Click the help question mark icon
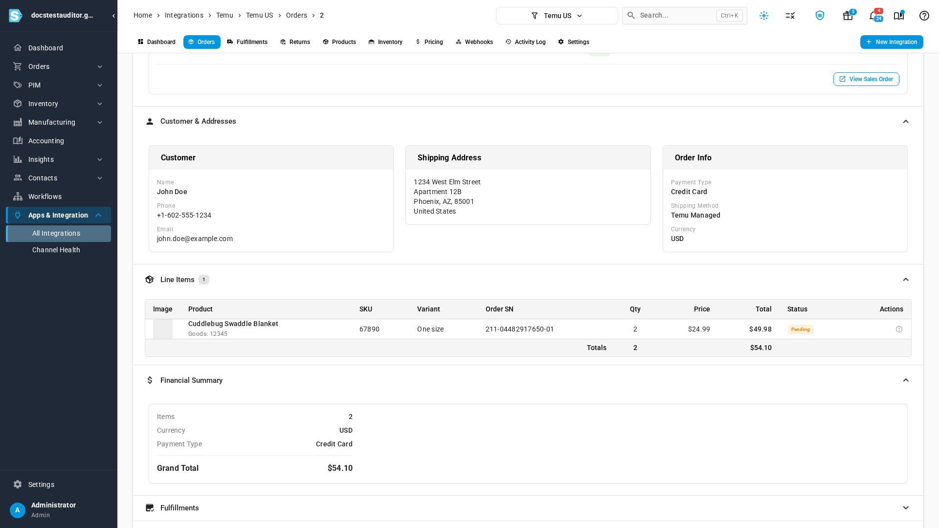Image resolution: width=939 pixels, height=528 pixels. [x=924, y=16]
